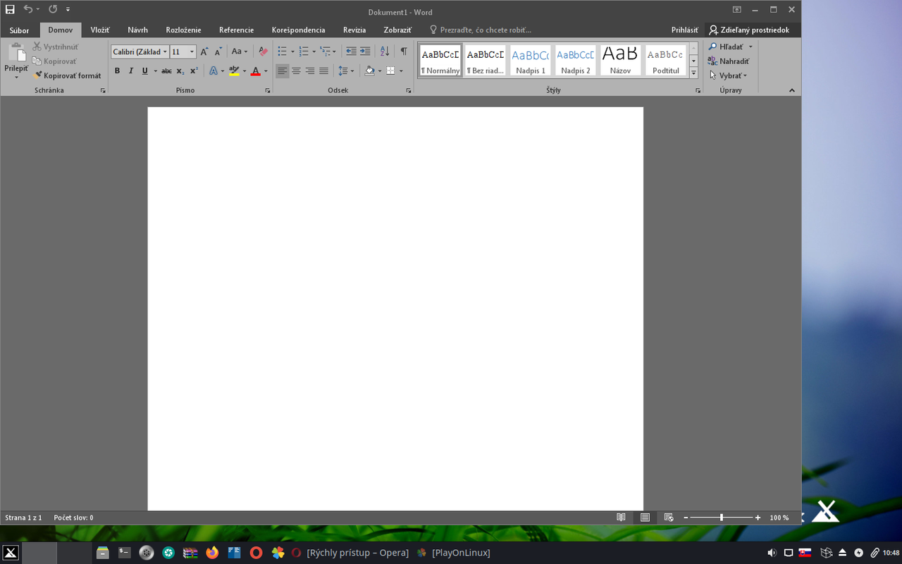Apply text effects icon

pos(213,70)
